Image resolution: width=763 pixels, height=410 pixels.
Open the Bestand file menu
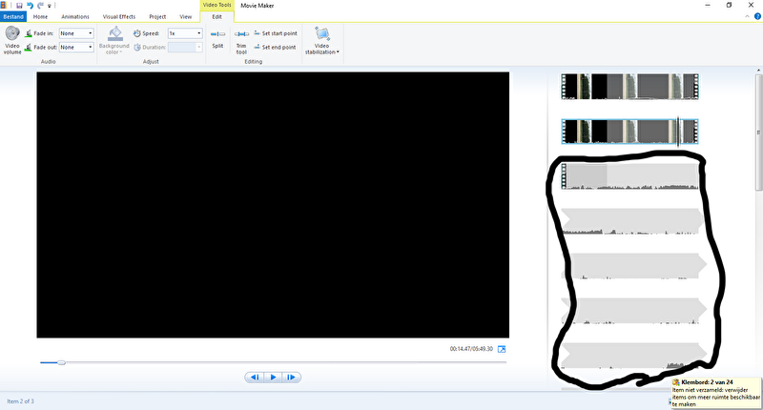[x=12, y=17]
